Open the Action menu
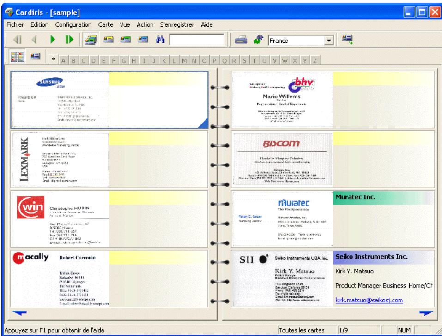Image resolution: width=442 pixels, height=336 pixels. point(145,25)
